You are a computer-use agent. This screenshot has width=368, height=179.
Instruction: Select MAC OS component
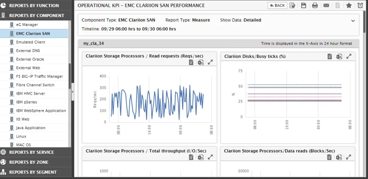pos(34,144)
